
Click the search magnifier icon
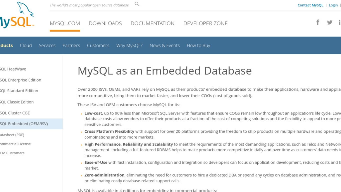pyautogui.click(x=137, y=4)
